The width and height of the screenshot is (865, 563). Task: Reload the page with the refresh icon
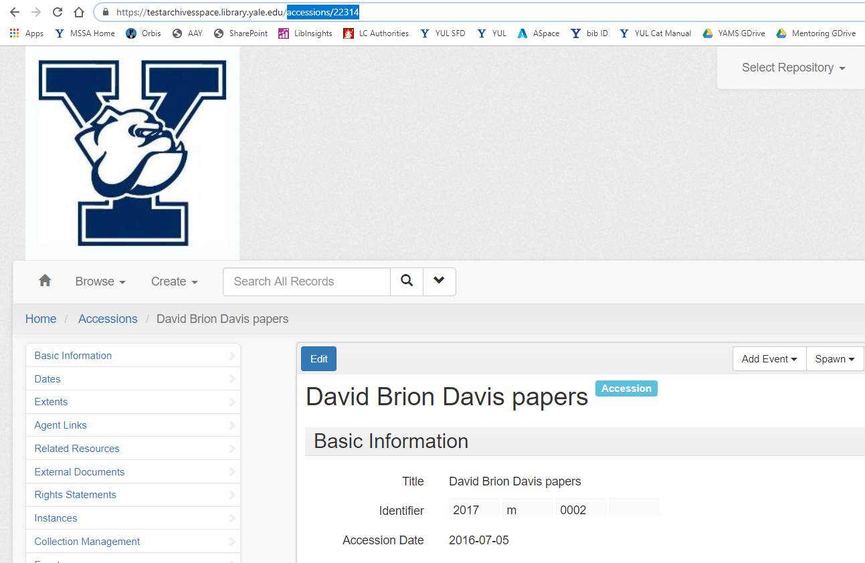[x=58, y=12]
